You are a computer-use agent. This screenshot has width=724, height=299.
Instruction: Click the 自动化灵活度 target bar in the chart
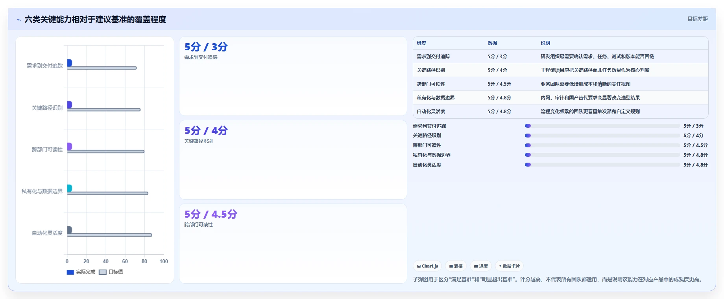[110, 235]
